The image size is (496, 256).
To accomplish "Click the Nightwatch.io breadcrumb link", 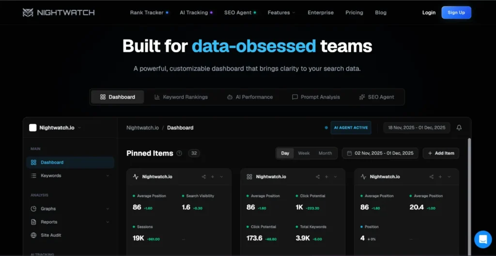I will pyautogui.click(x=143, y=128).
